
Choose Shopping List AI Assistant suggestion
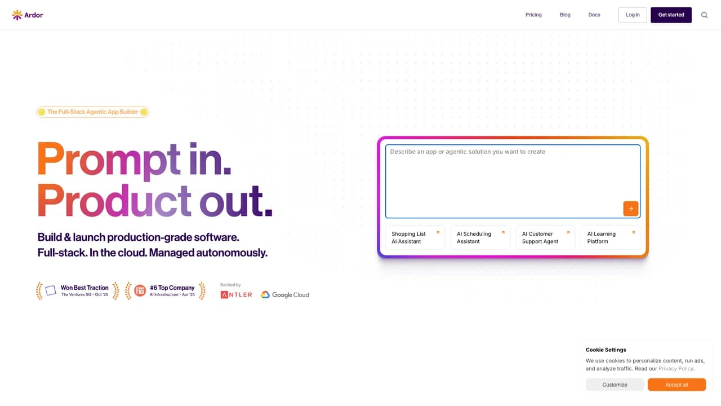pos(415,237)
